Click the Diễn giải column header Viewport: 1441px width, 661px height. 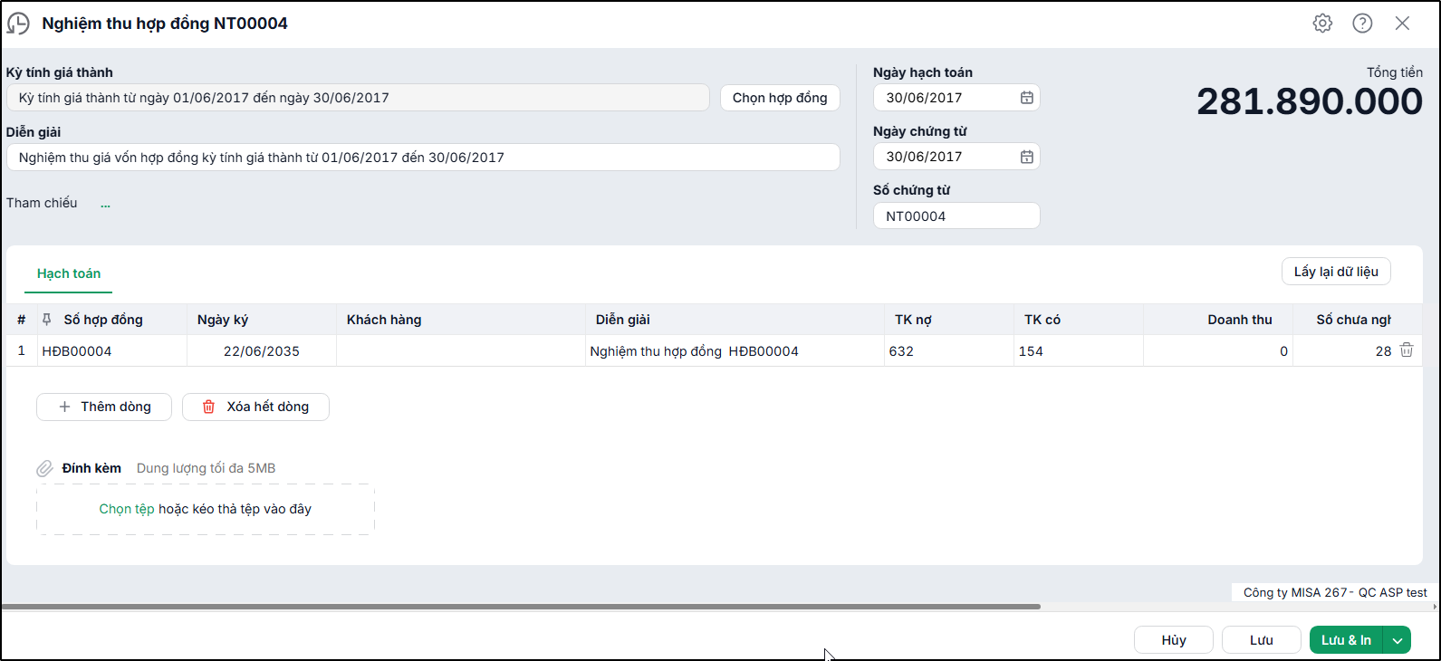[x=735, y=320]
